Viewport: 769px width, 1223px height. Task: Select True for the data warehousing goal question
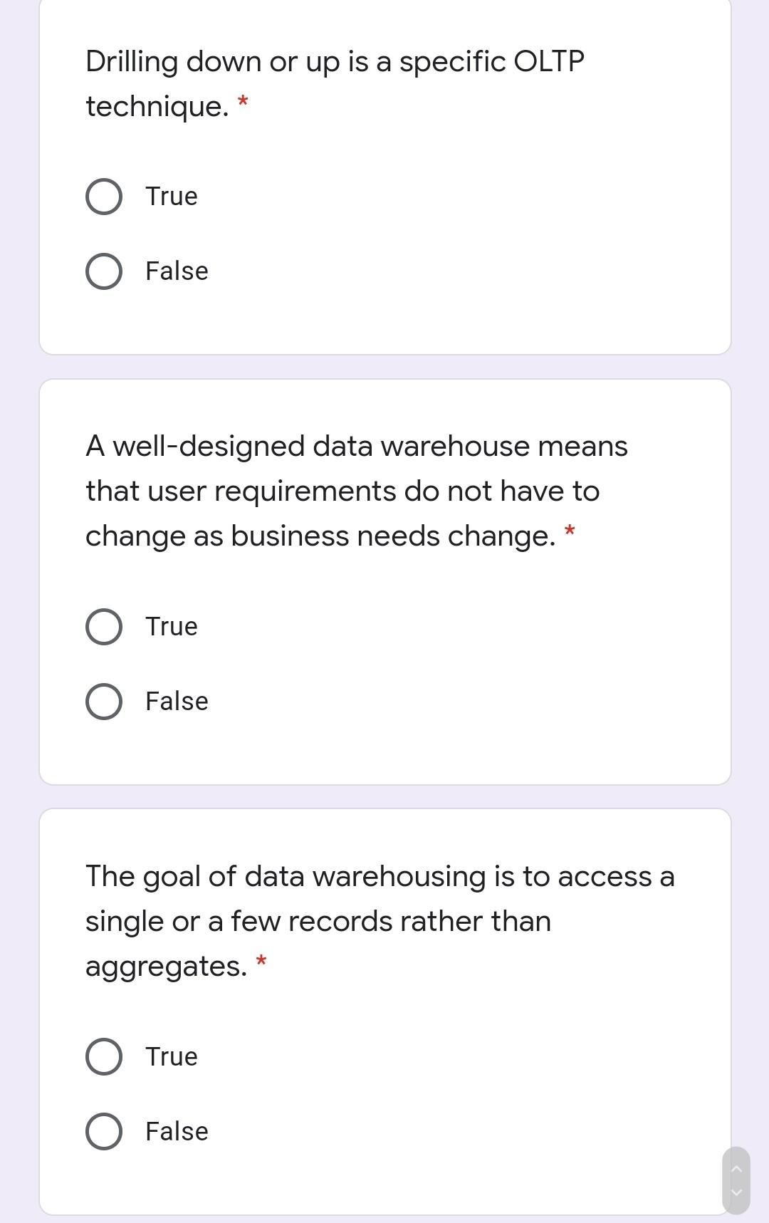coord(103,1056)
